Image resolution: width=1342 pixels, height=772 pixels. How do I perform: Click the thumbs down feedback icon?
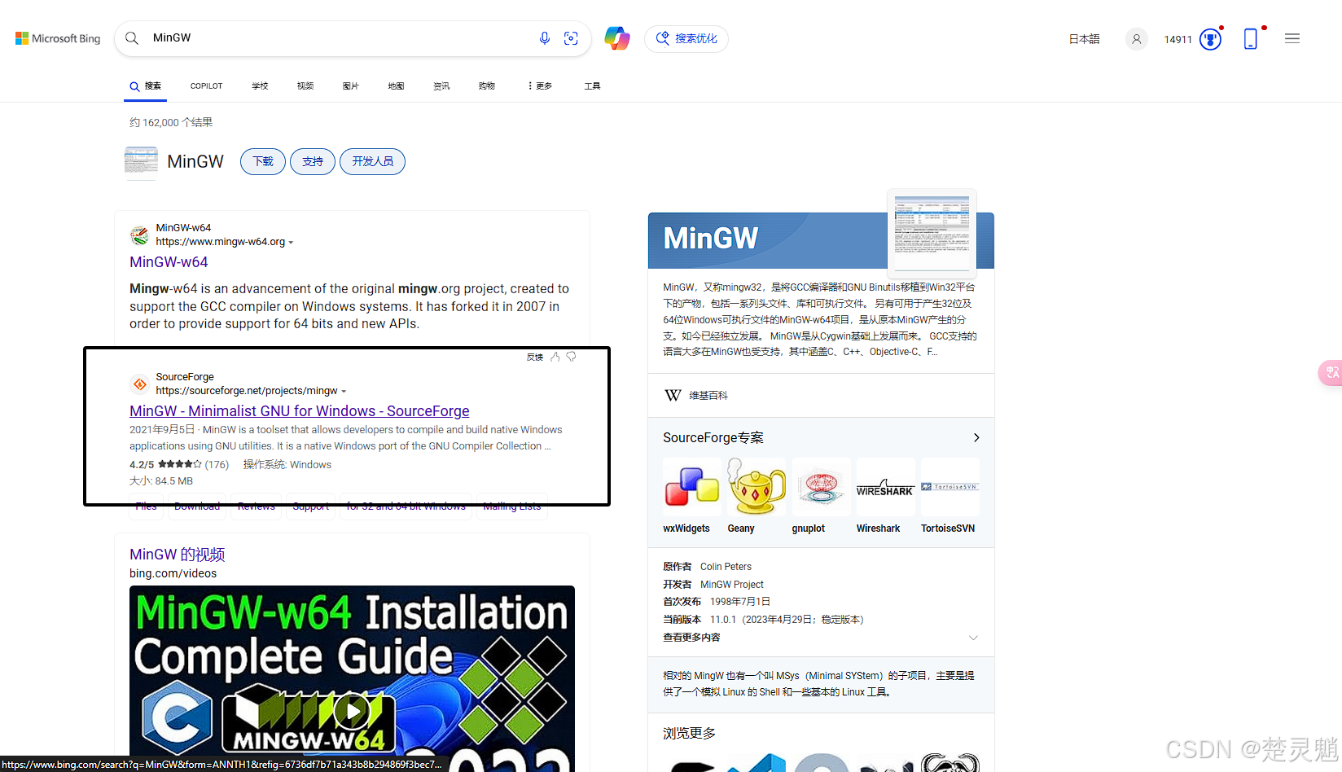pos(572,357)
